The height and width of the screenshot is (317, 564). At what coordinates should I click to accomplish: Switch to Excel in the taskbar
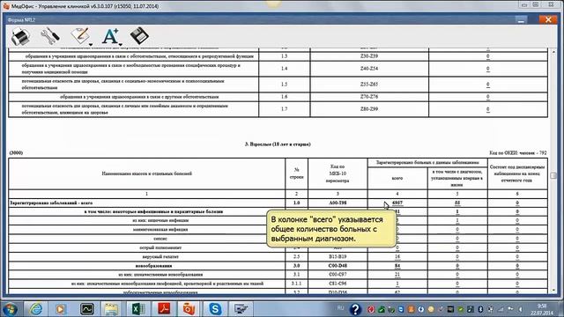point(137,309)
